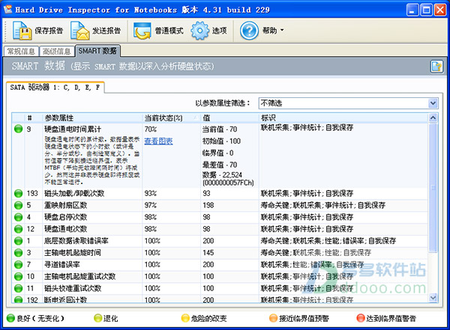
Task: Click the 发送报告 send report icon
Action: [79, 31]
